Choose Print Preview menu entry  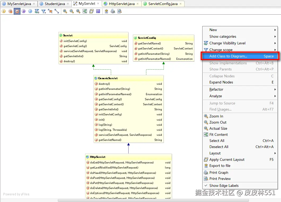pyautogui.click(x=240, y=179)
